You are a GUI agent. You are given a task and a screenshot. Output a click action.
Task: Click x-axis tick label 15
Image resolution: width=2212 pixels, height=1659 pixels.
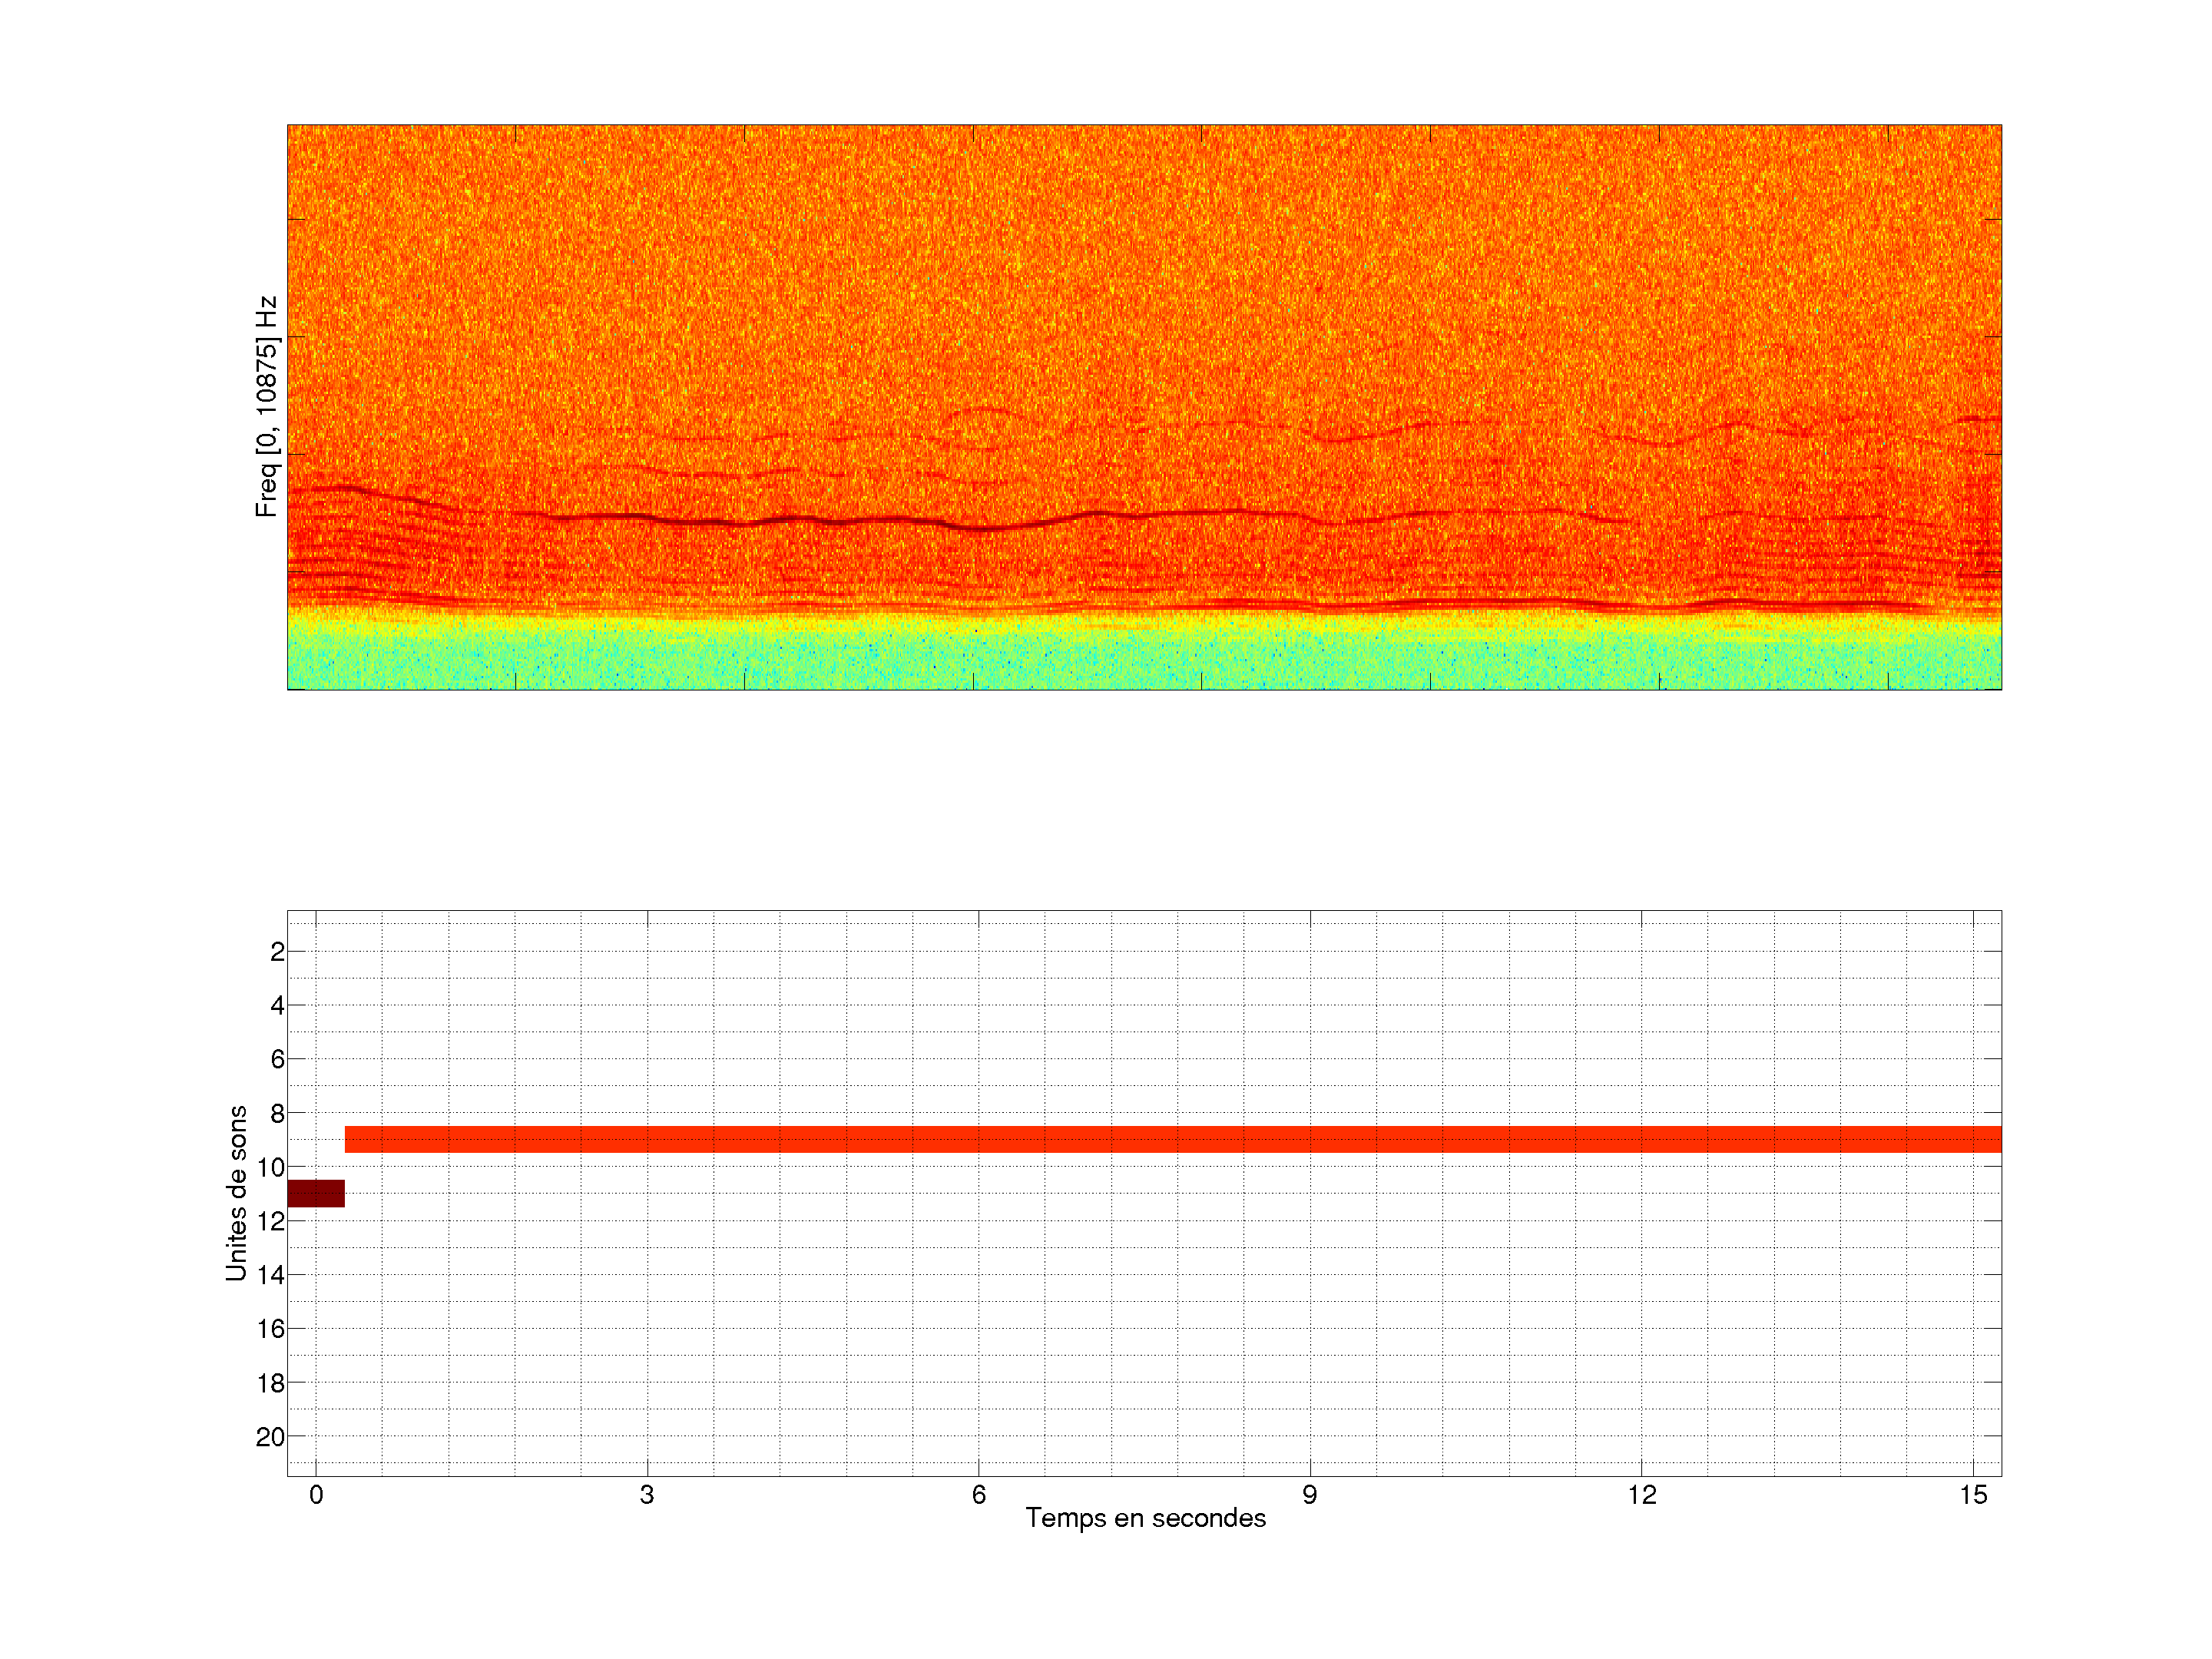click(x=1972, y=1495)
